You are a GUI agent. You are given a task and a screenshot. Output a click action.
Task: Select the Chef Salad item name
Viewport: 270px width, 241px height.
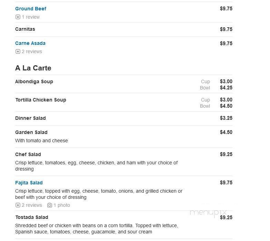[28, 154]
